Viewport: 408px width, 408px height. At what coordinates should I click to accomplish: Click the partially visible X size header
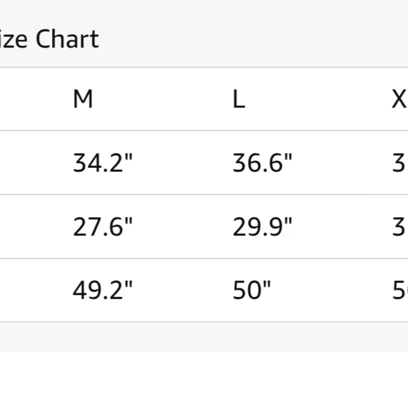399,99
